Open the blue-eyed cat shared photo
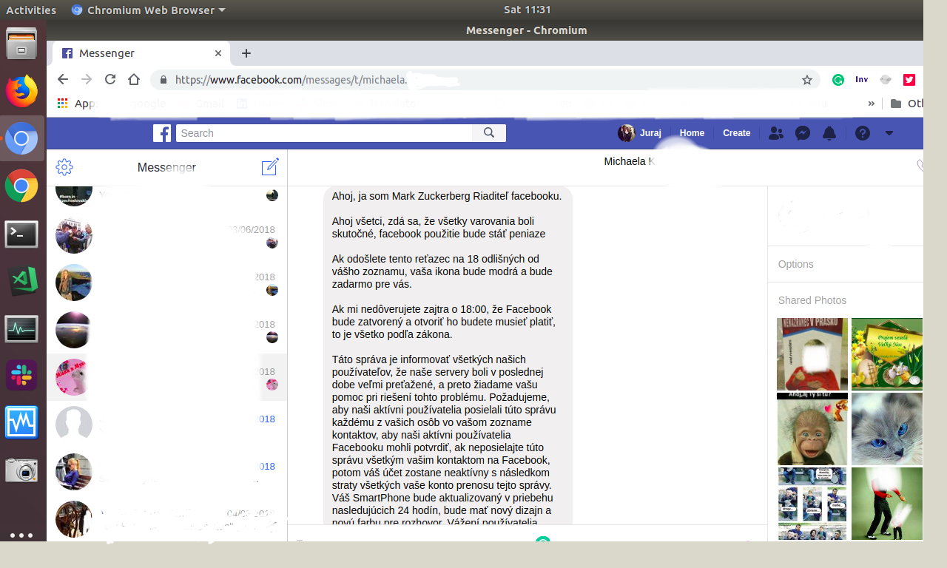 tap(887, 428)
